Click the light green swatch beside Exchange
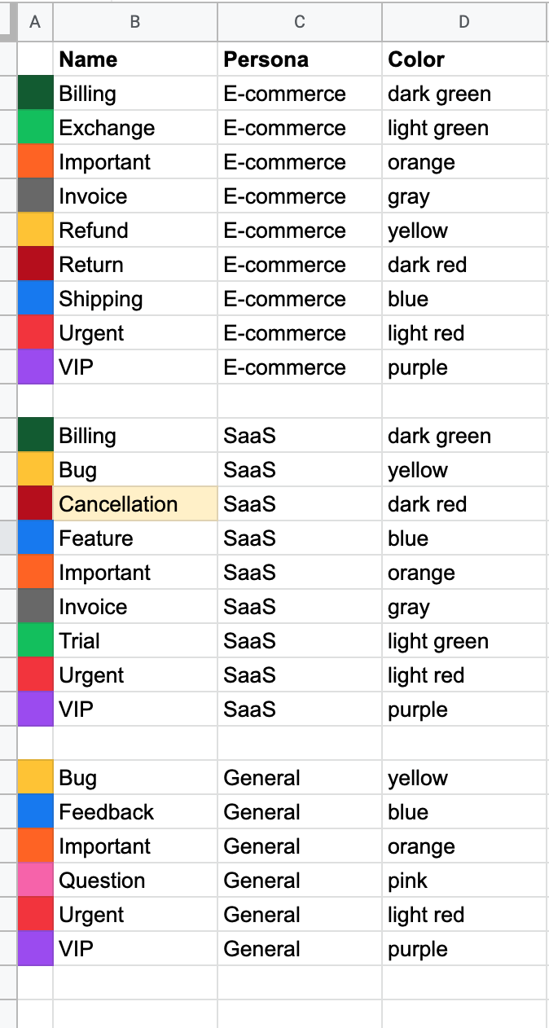 coord(35,128)
